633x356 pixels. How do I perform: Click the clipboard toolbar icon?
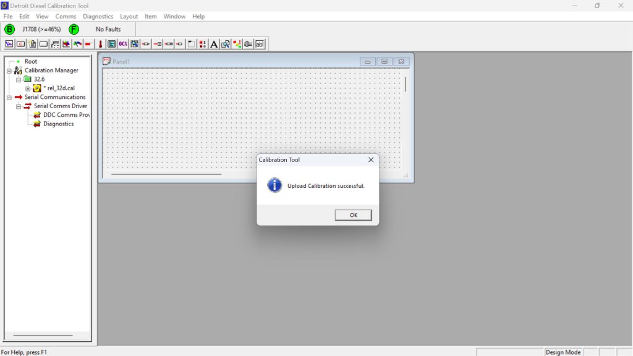[33, 43]
